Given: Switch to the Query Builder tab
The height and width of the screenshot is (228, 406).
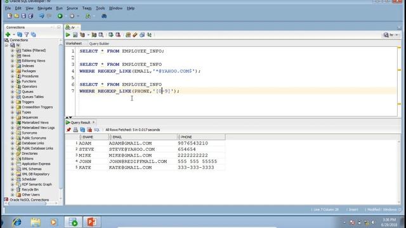Looking at the screenshot, I should point(99,44).
